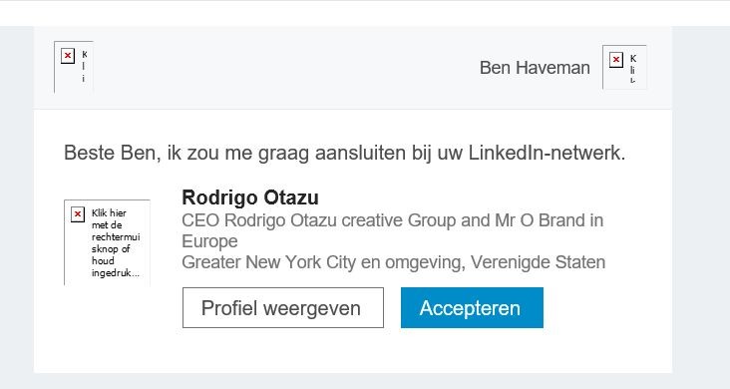Screen dimensions: 730x389
Task: Click broken photo next to Ben Haveman
Action: click(624, 67)
